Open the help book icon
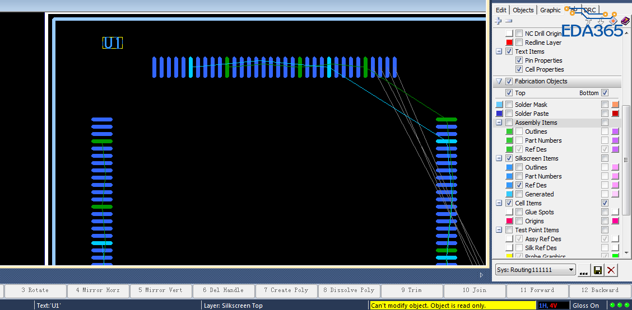This screenshot has height=310, width=632. 624,21
